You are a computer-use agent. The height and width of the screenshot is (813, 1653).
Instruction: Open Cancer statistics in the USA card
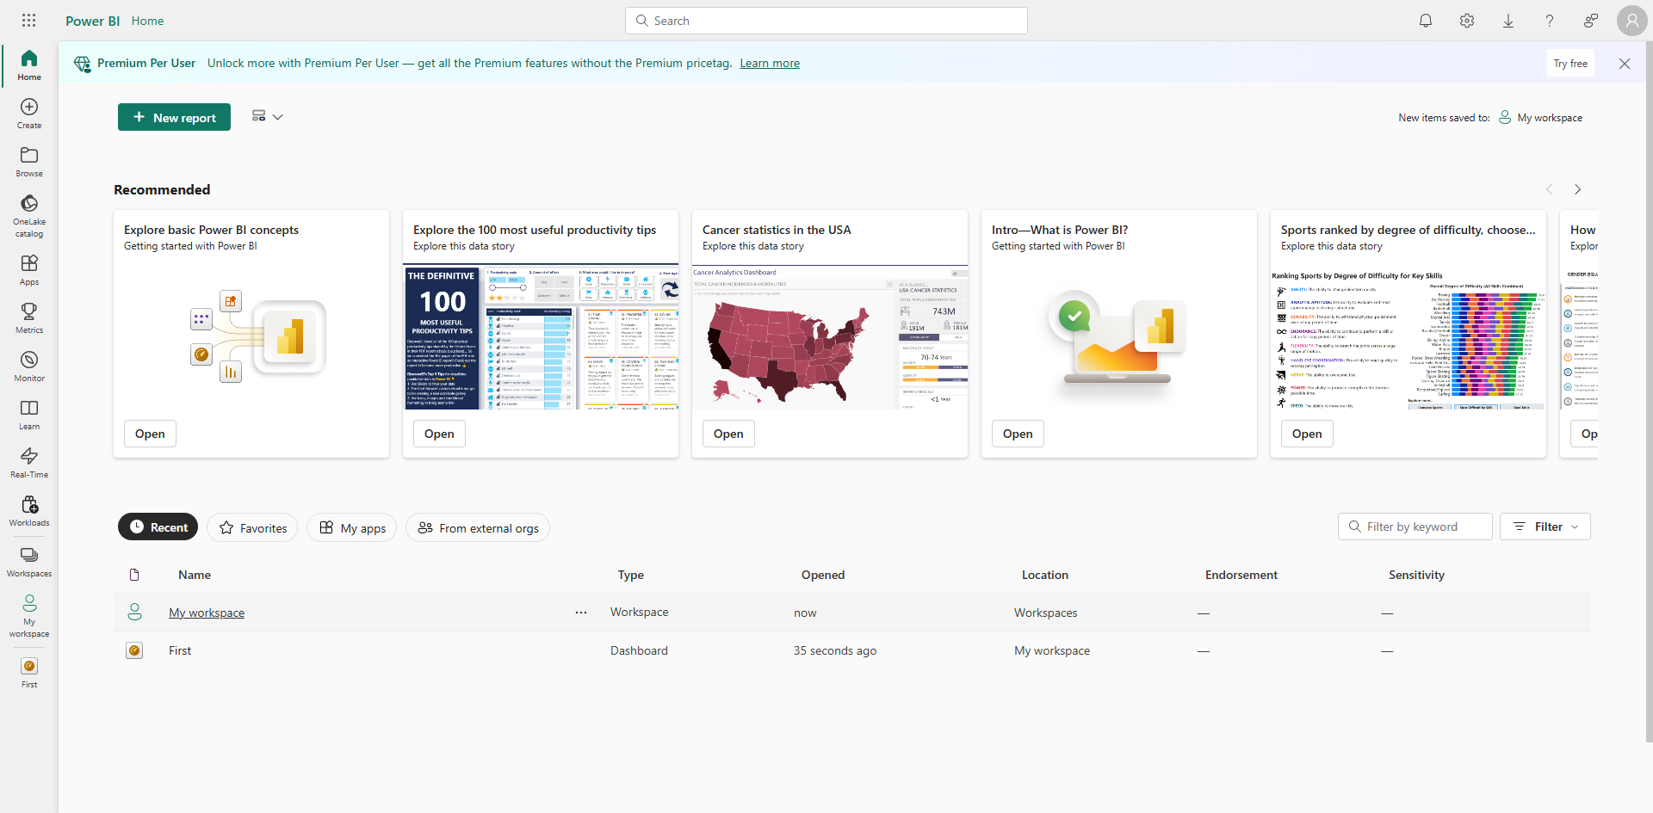(x=728, y=434)
